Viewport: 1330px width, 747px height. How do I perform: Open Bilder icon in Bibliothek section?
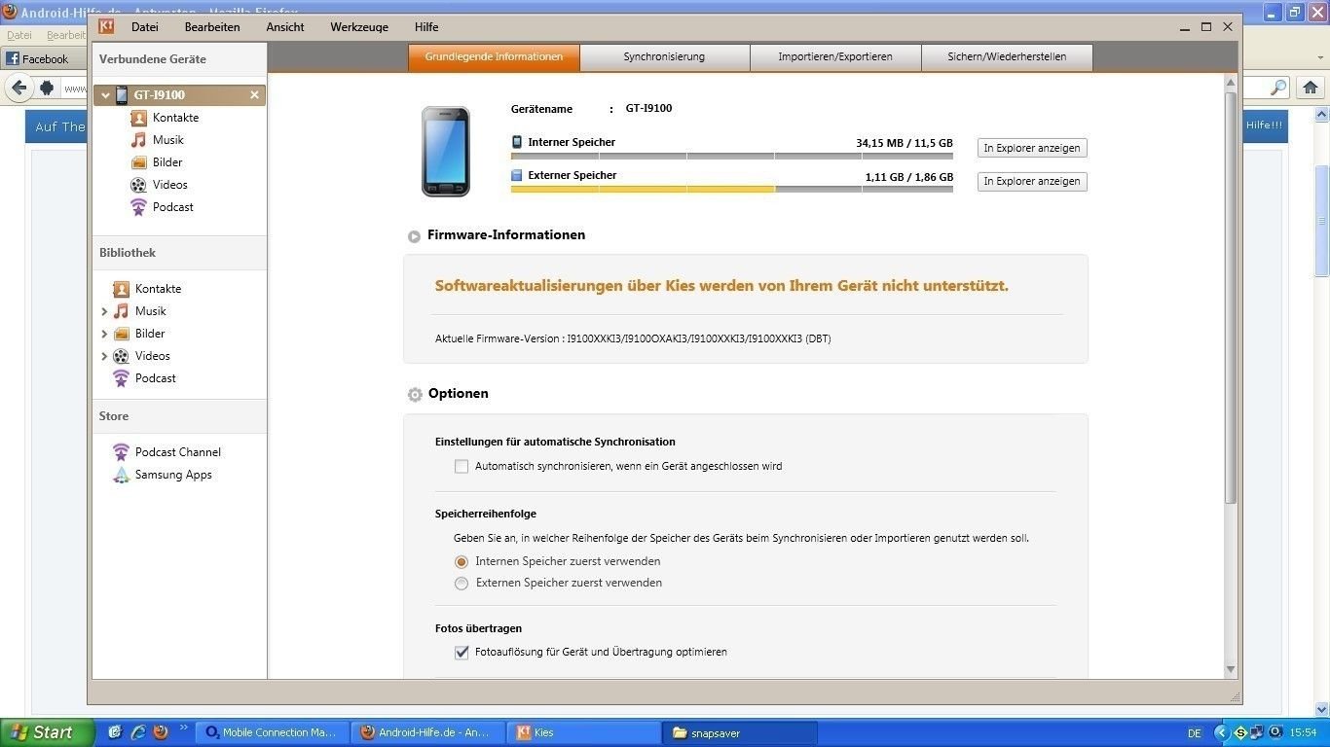click(121, 334)
